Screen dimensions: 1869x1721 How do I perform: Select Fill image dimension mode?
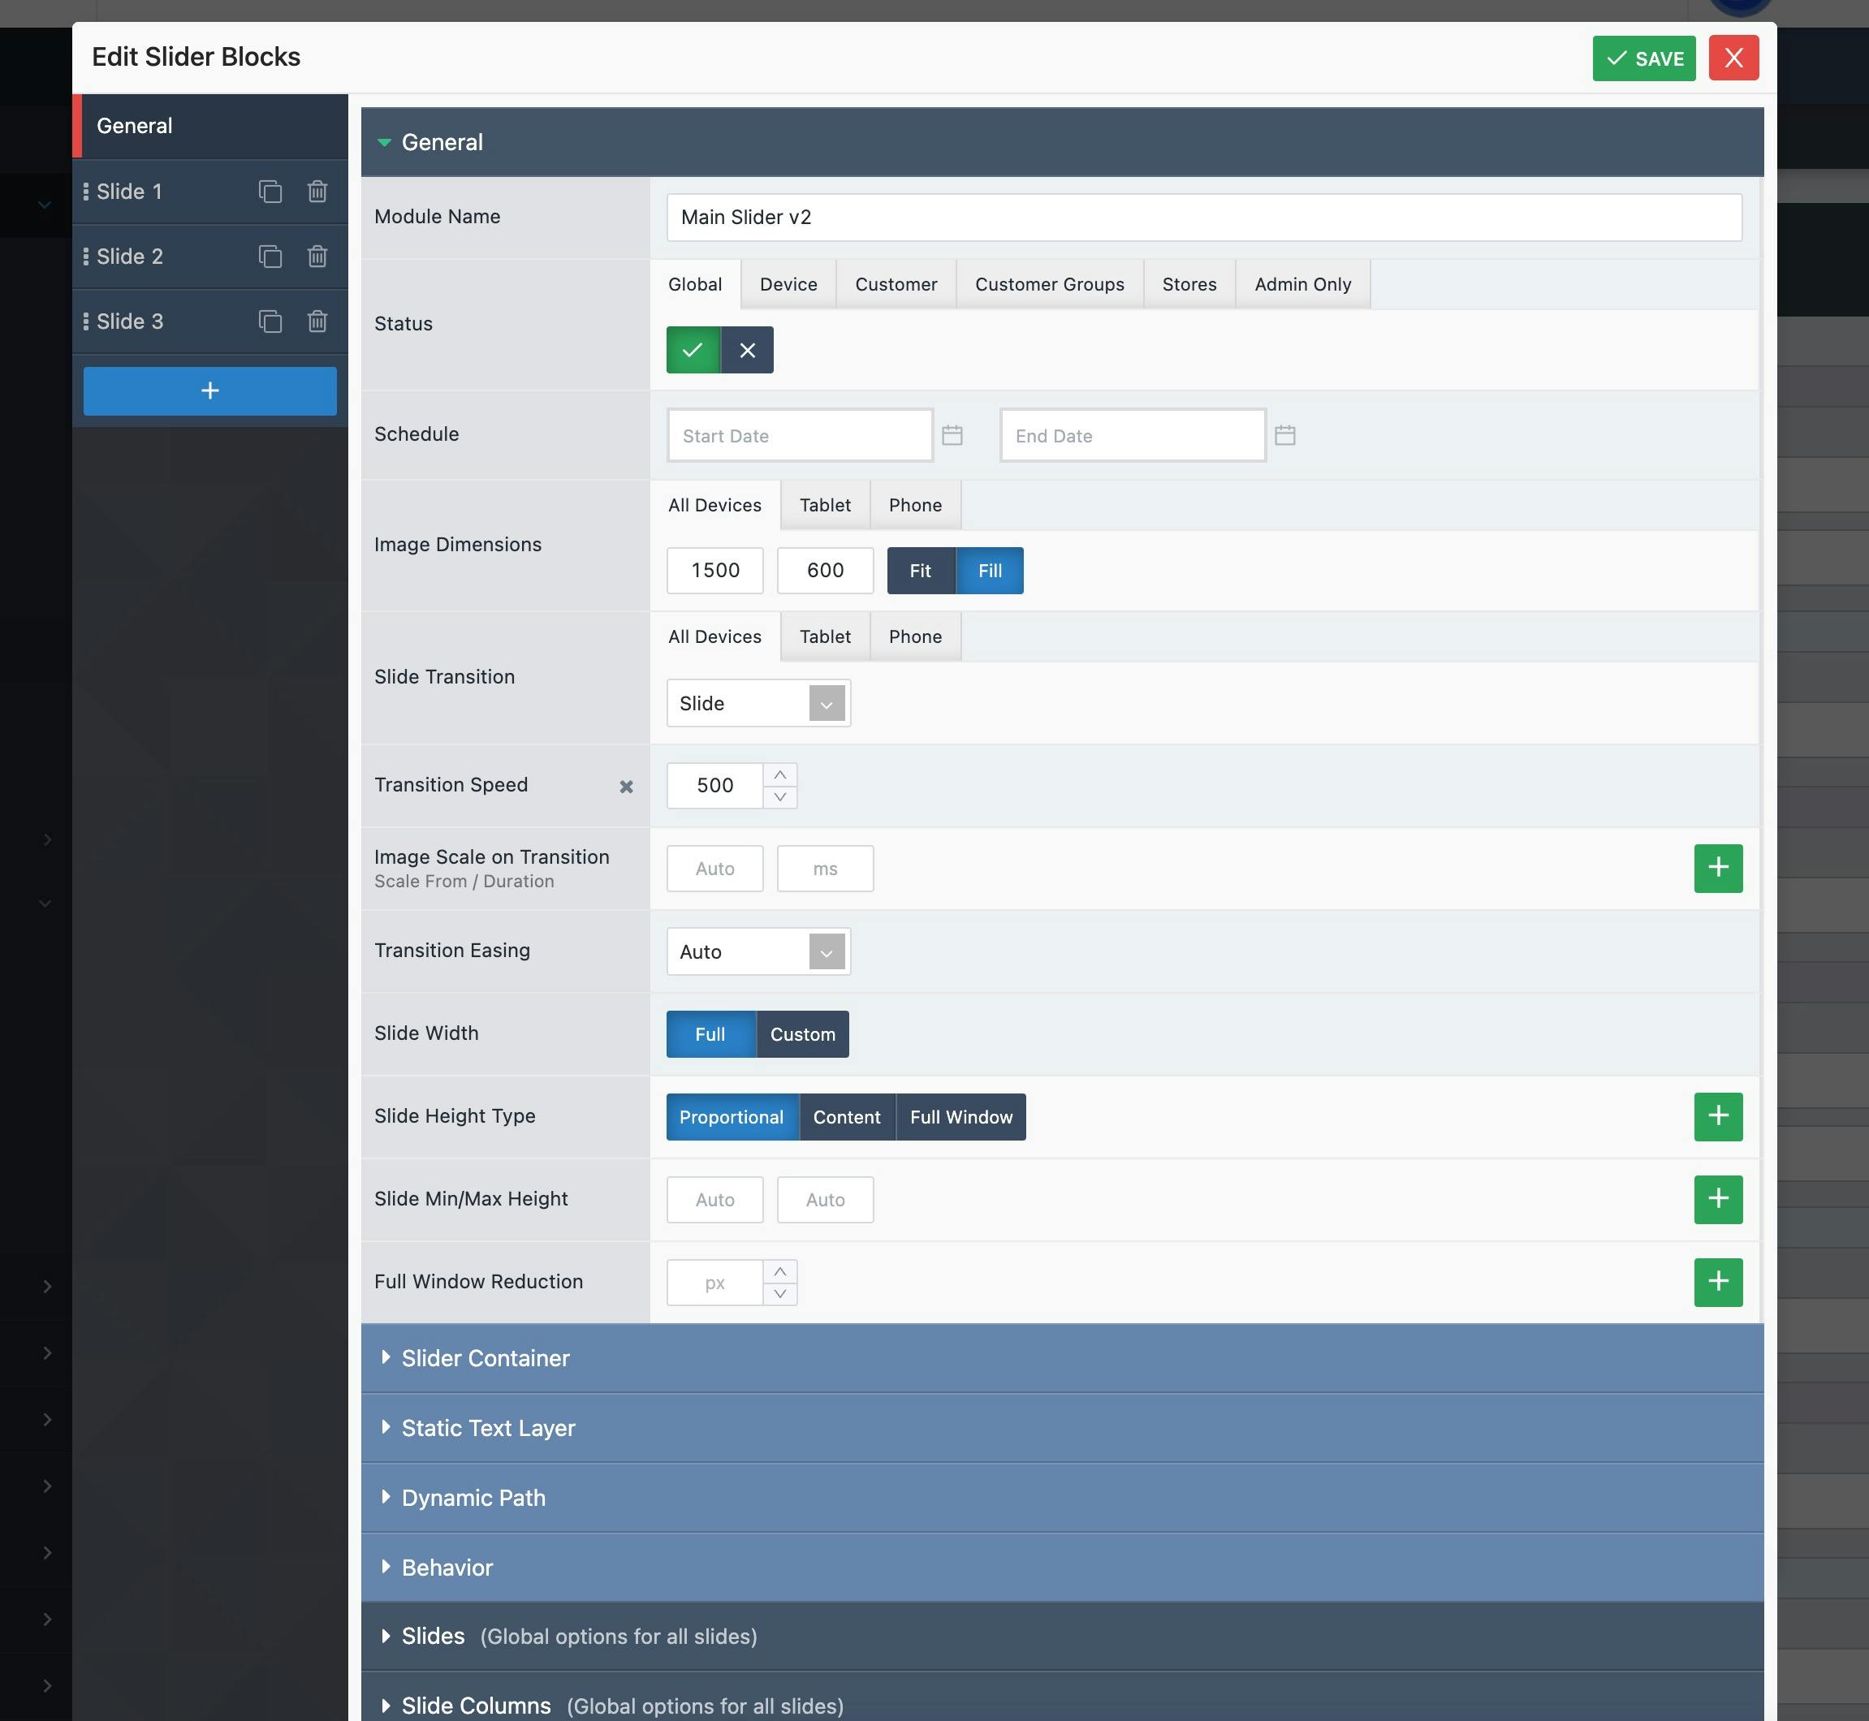pos(988,570)
